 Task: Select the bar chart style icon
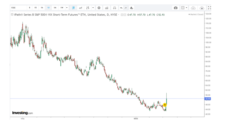pyautogui.click(x=88, y=8)
